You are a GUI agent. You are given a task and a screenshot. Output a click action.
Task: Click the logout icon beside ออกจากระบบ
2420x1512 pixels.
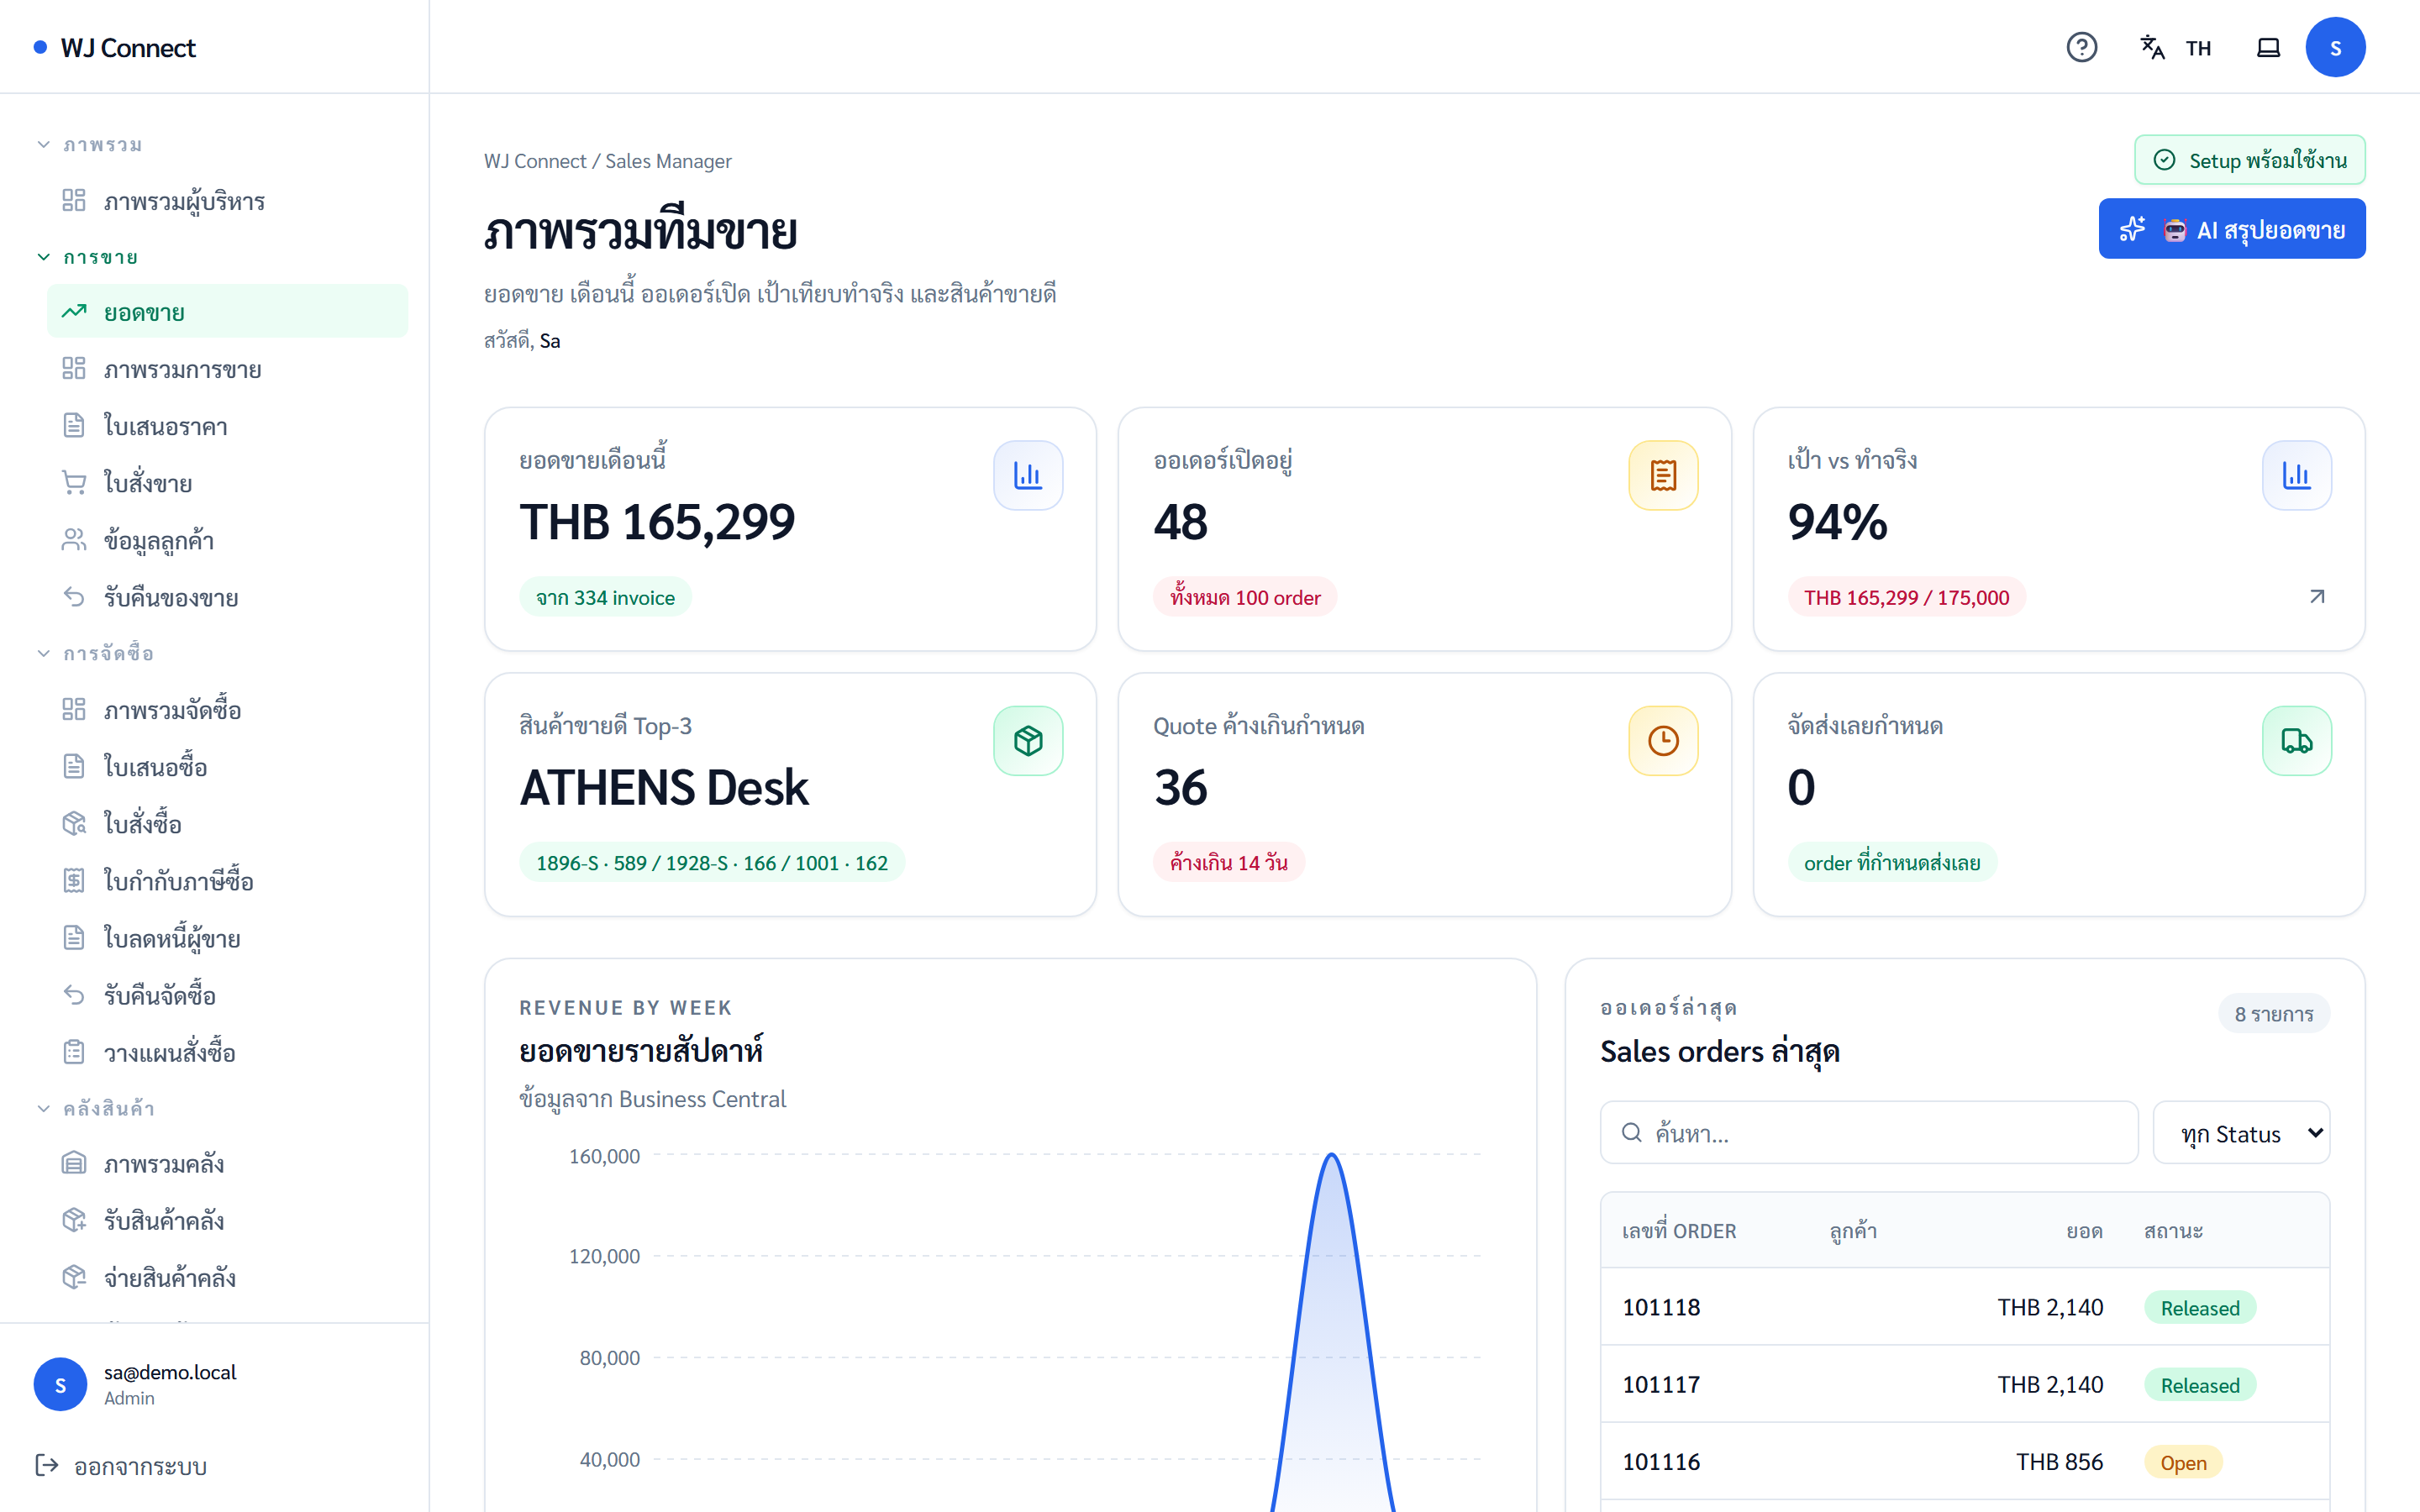point(47,1465)
